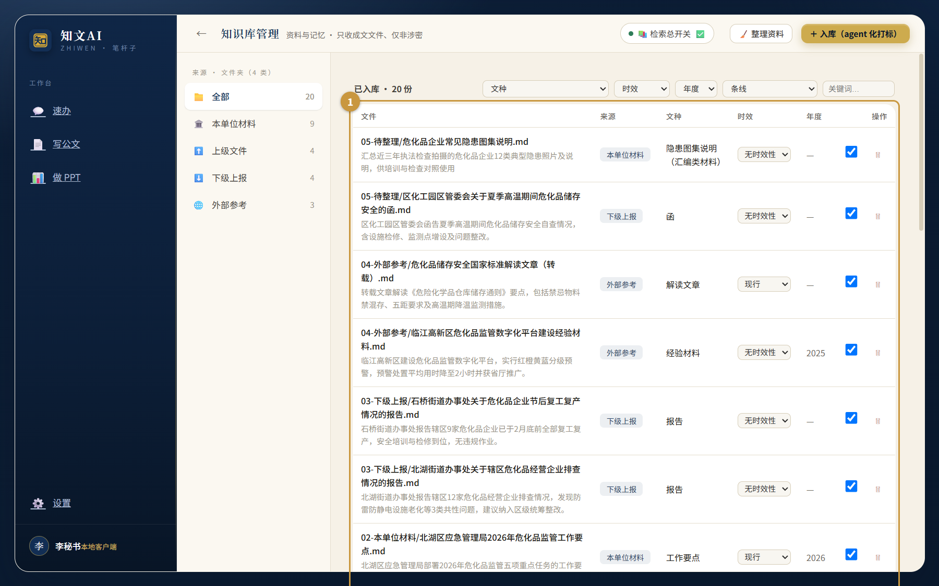The image size is (939, 586).
Task: Delete the 临江高新区 经验材料 file
Action: [878, 353]
